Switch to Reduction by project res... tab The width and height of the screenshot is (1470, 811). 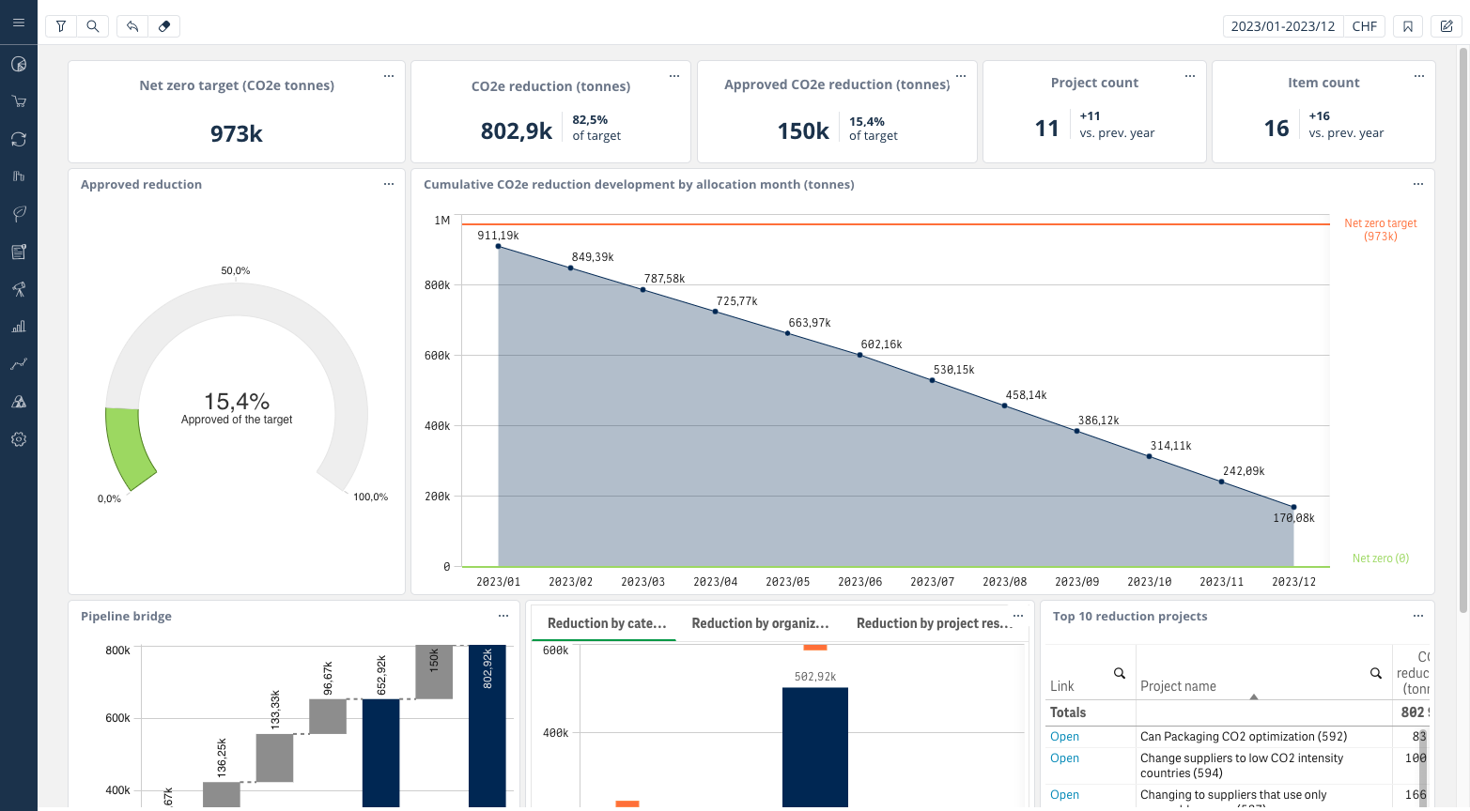tap(934, 623)
